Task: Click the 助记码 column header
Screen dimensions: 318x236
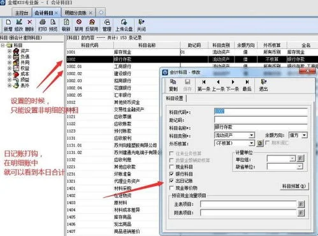Action: click(x=194, y=45)
